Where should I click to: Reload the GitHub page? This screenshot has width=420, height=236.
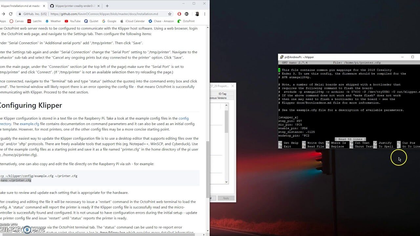coord(10,14)
